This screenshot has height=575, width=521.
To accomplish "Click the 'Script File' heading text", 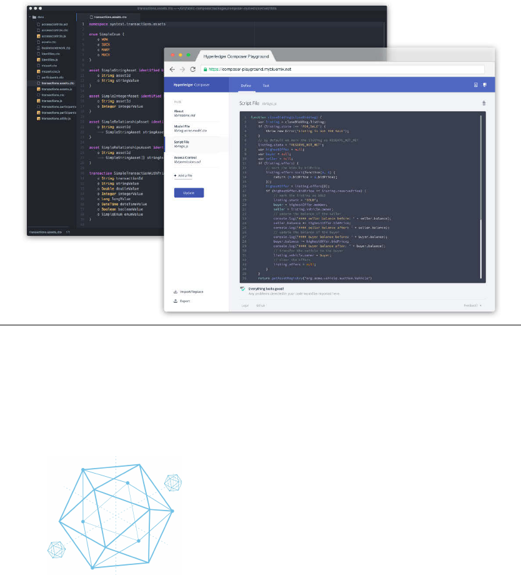I will click(x=249, y=103).
